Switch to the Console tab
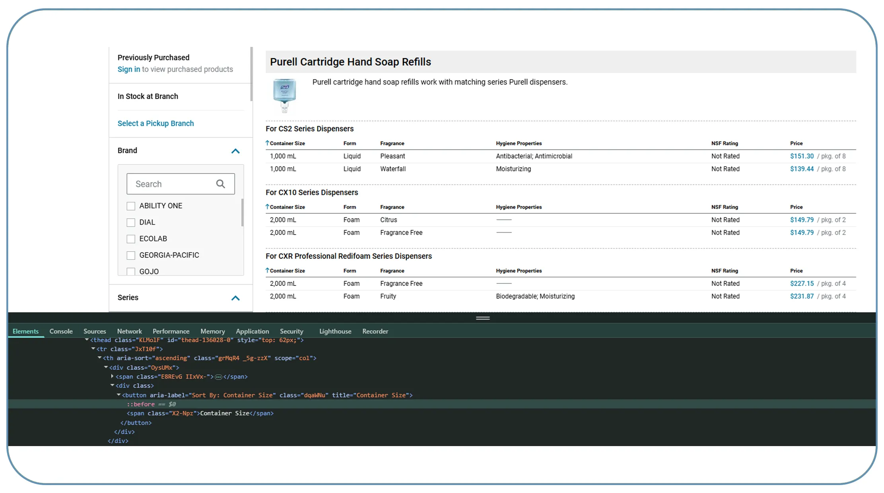The image size is (884, 493). (x=61, y=331)
